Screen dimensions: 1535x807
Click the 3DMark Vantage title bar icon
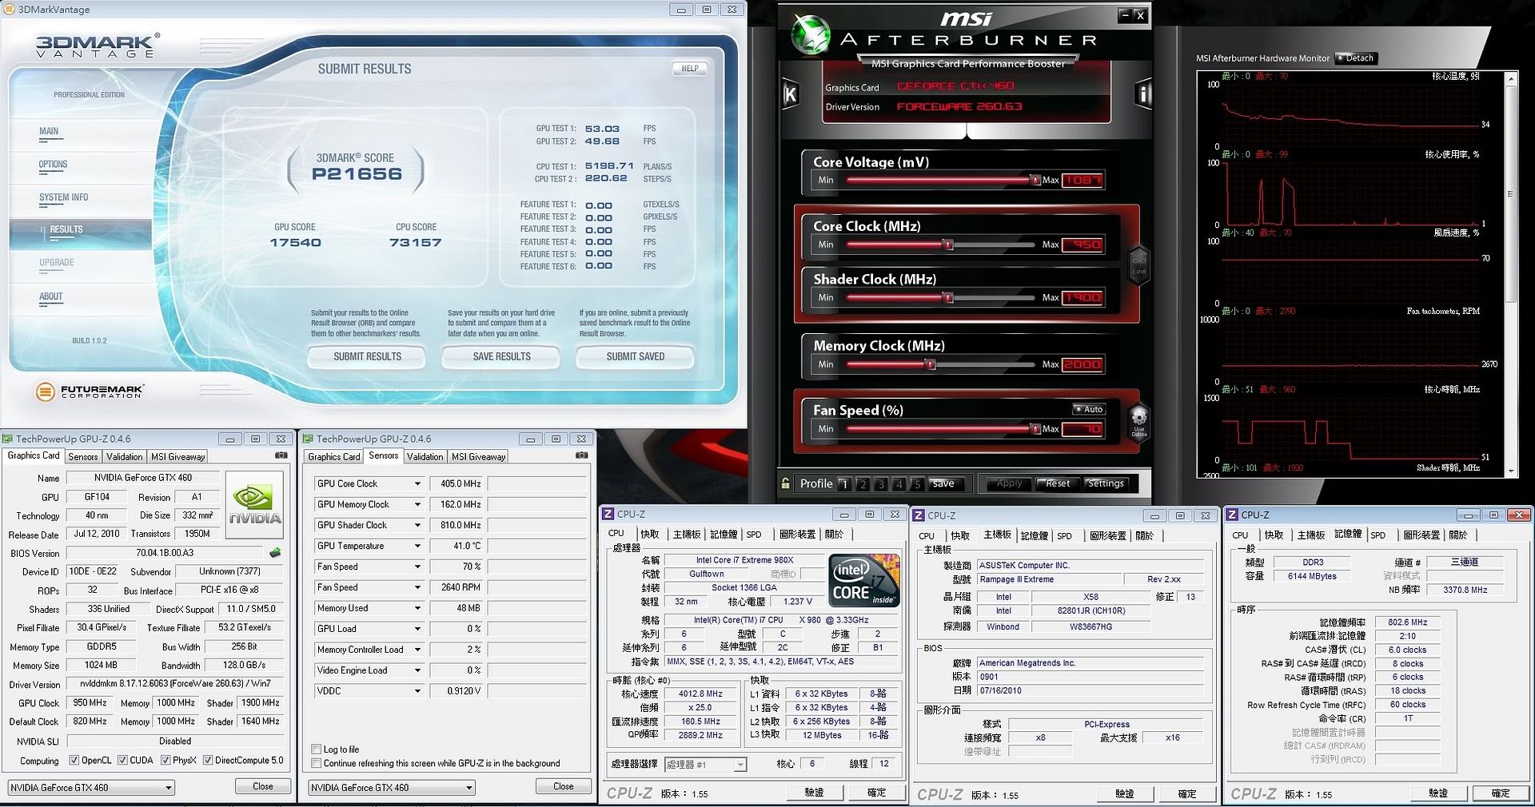tap(9, 10)
